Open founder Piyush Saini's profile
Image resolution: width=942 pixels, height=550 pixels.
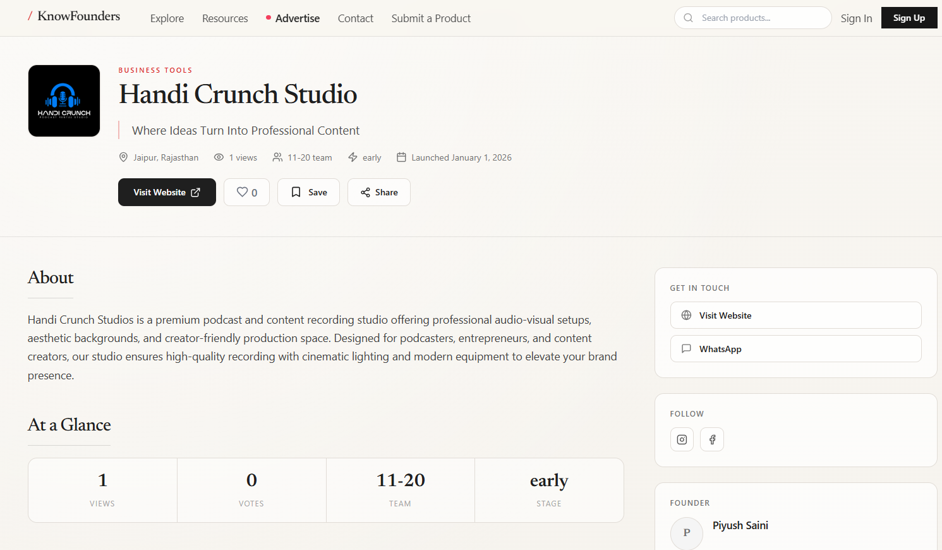(x=740, y=525)
